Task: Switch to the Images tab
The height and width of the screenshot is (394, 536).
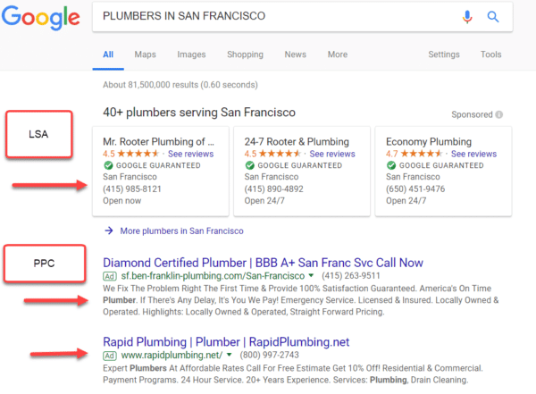Action: click(x=191, y=54)
